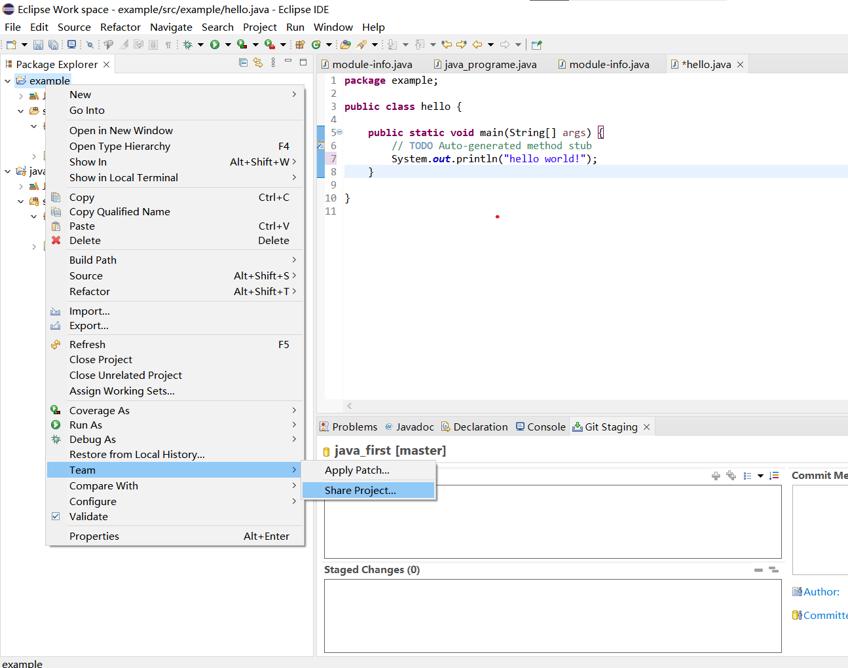The image size is (848, 668).
Task: Toggle Validate checkbox in context menu
Action: 56,516
